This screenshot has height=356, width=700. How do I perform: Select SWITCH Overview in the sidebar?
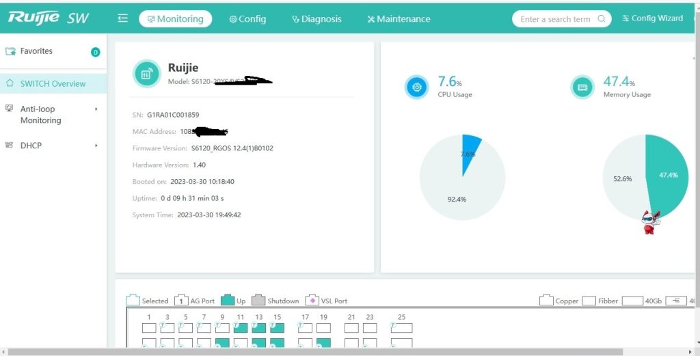coord(53,83)
